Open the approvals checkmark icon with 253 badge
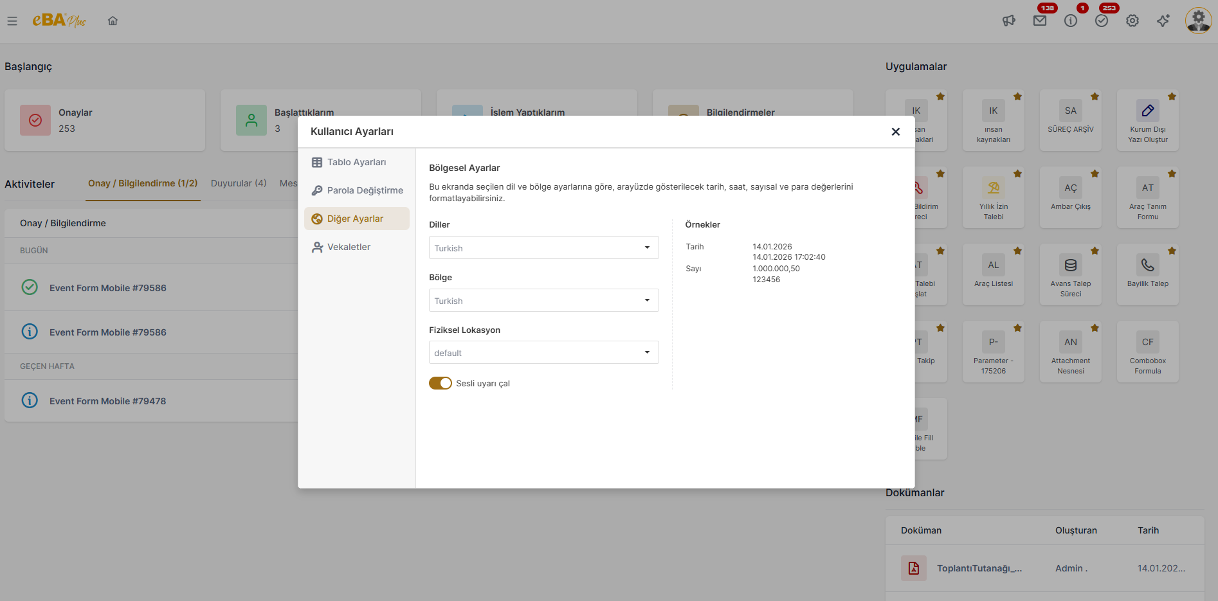The image size is (1218, 601). point(1101,21)
